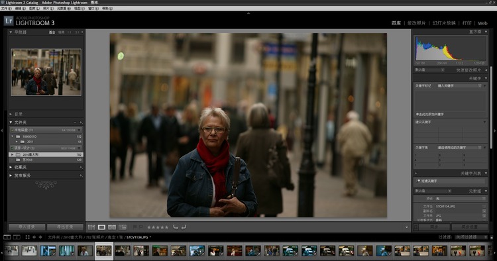Open the 照片 menu
The height and width of the screenshot is (261, 497).
(x=48, y=9)
